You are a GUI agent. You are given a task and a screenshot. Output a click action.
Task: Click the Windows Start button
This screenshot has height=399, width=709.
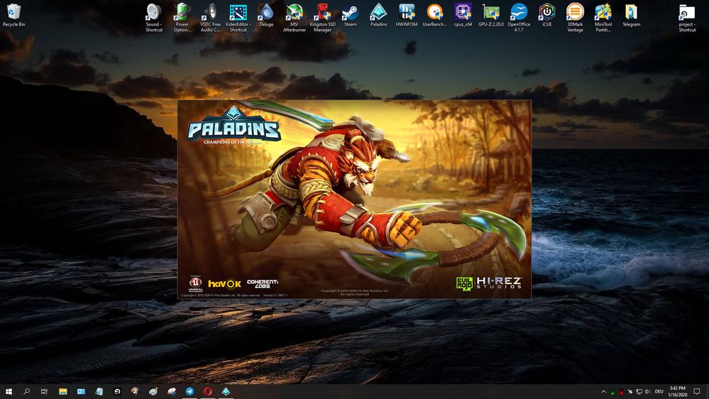click(x=8, y=391)
